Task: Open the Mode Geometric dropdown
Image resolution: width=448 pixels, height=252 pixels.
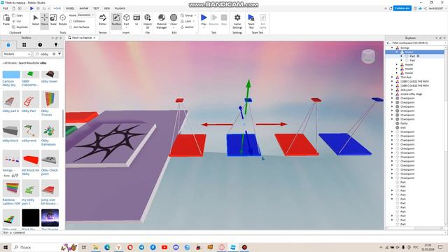Action: click(x=86, y=15)
